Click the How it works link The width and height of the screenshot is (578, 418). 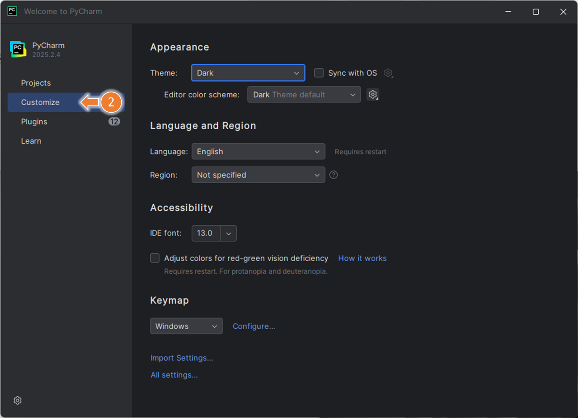[362, 258]
